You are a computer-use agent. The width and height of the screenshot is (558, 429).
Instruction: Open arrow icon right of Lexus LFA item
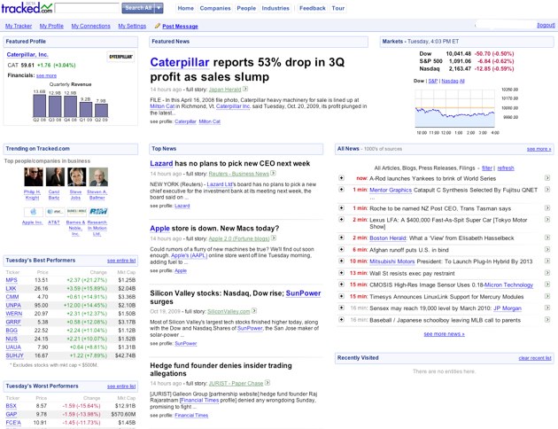point(547,219)
